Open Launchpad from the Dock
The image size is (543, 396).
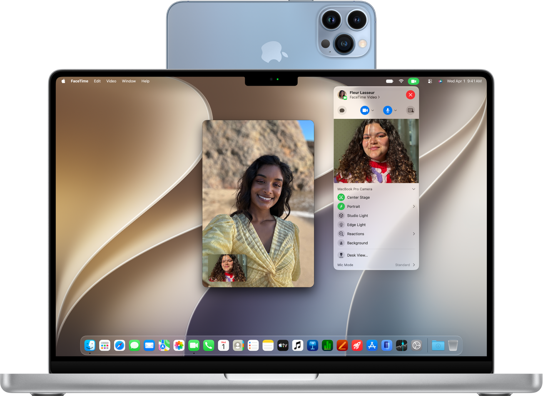[105, 345]
